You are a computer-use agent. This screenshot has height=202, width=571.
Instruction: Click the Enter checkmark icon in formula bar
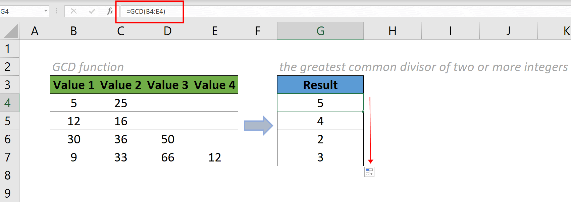tap(92, 11)
